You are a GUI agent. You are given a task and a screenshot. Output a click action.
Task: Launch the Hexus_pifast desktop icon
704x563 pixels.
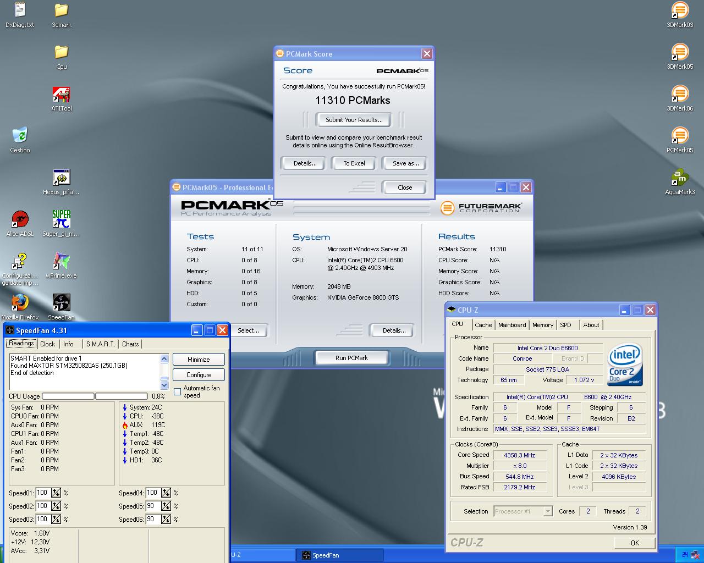tap(61, 183)
